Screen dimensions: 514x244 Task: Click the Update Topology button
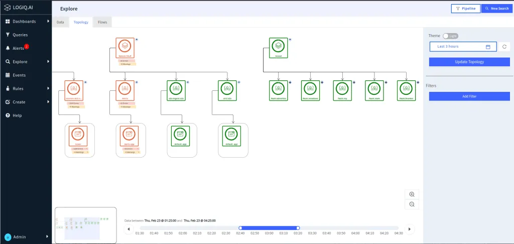(x=469, y=62)
